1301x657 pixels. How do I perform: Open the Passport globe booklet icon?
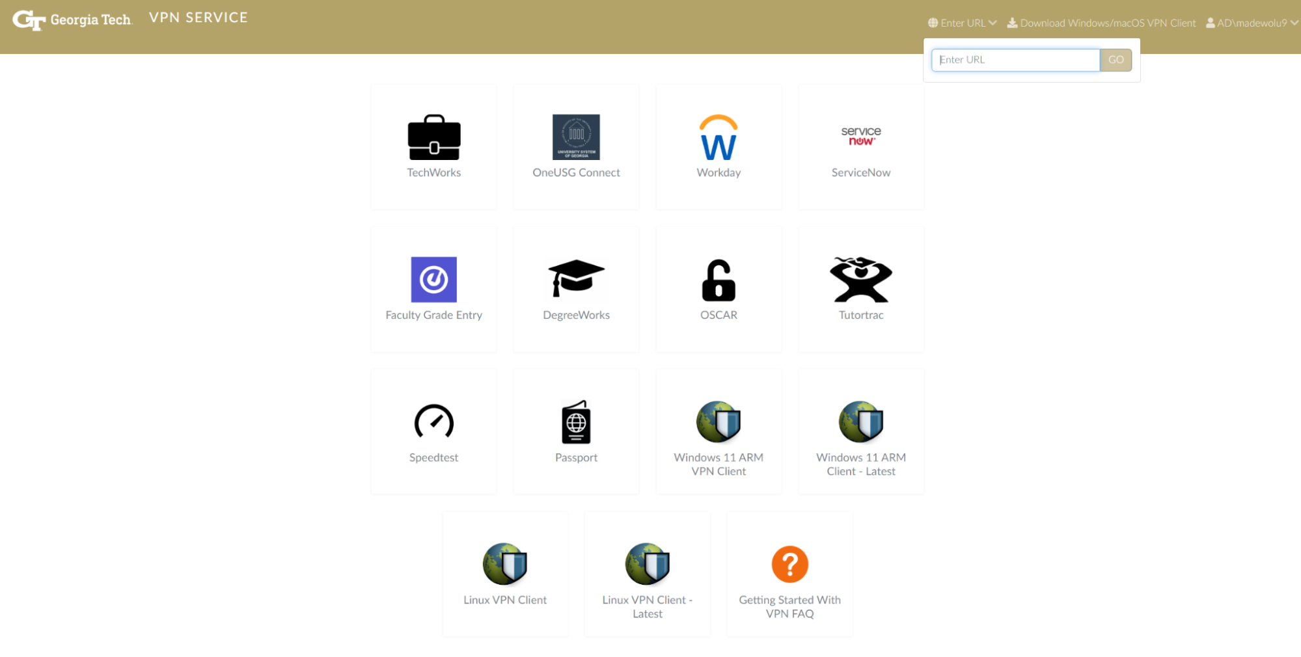(x=576, y=422)
